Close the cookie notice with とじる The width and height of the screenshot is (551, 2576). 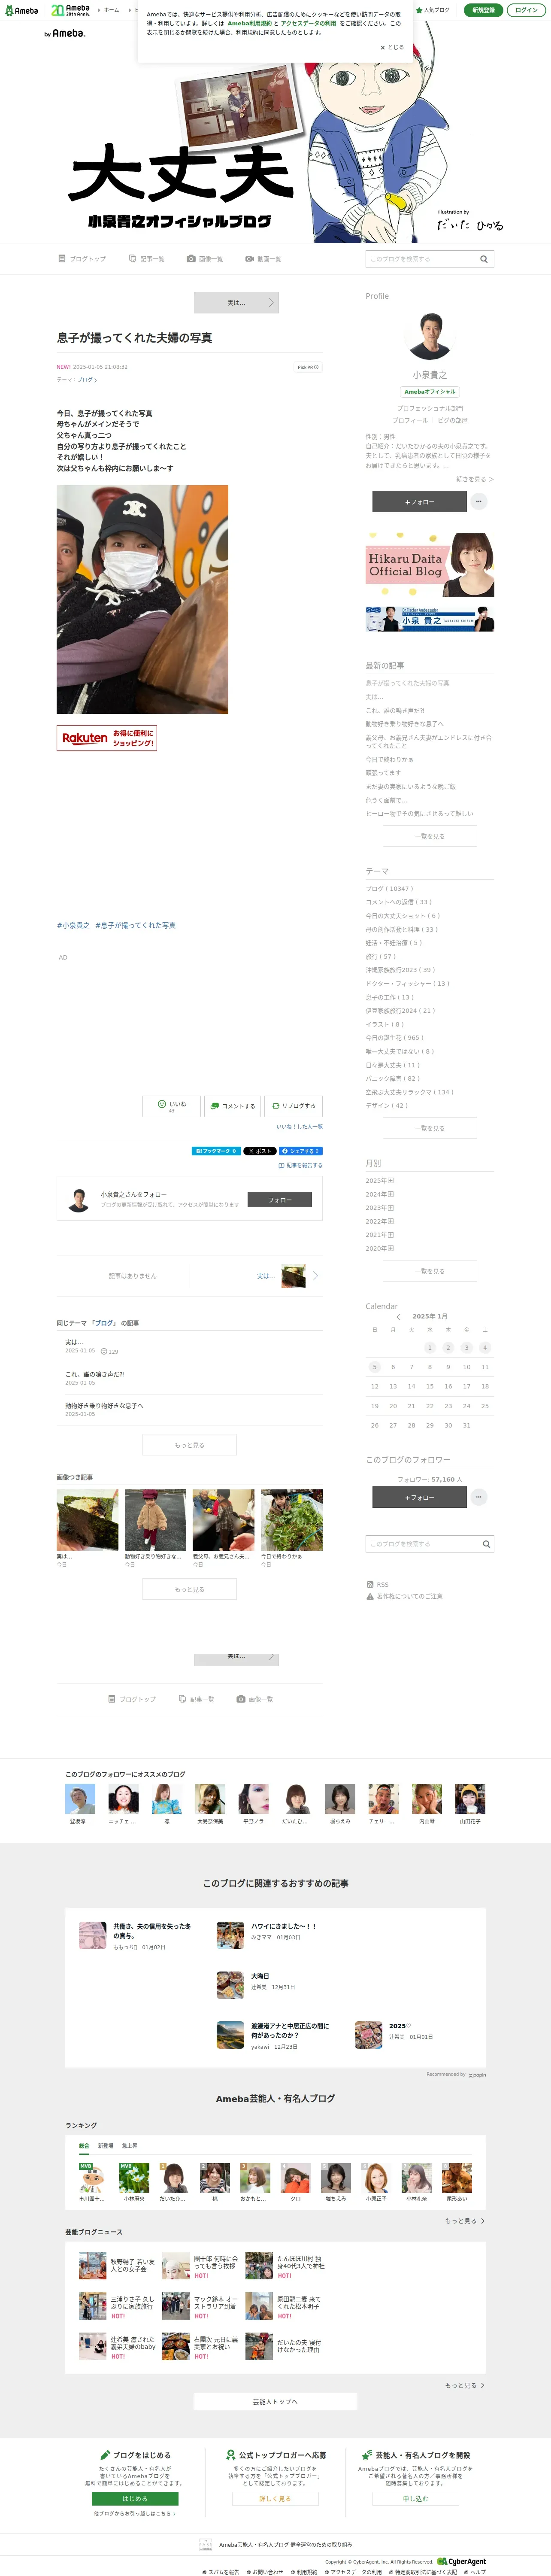click(392, 47)
